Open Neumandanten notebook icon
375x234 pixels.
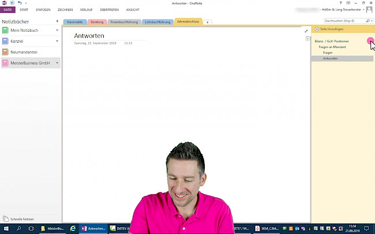click(x=5, y=52)
